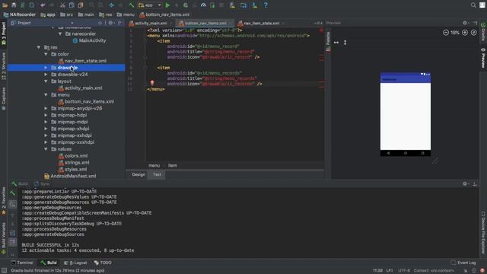Click the bottom-left tool window toggle icon
The width and height of the screenshot is (487, 274).
coord(4,271)
